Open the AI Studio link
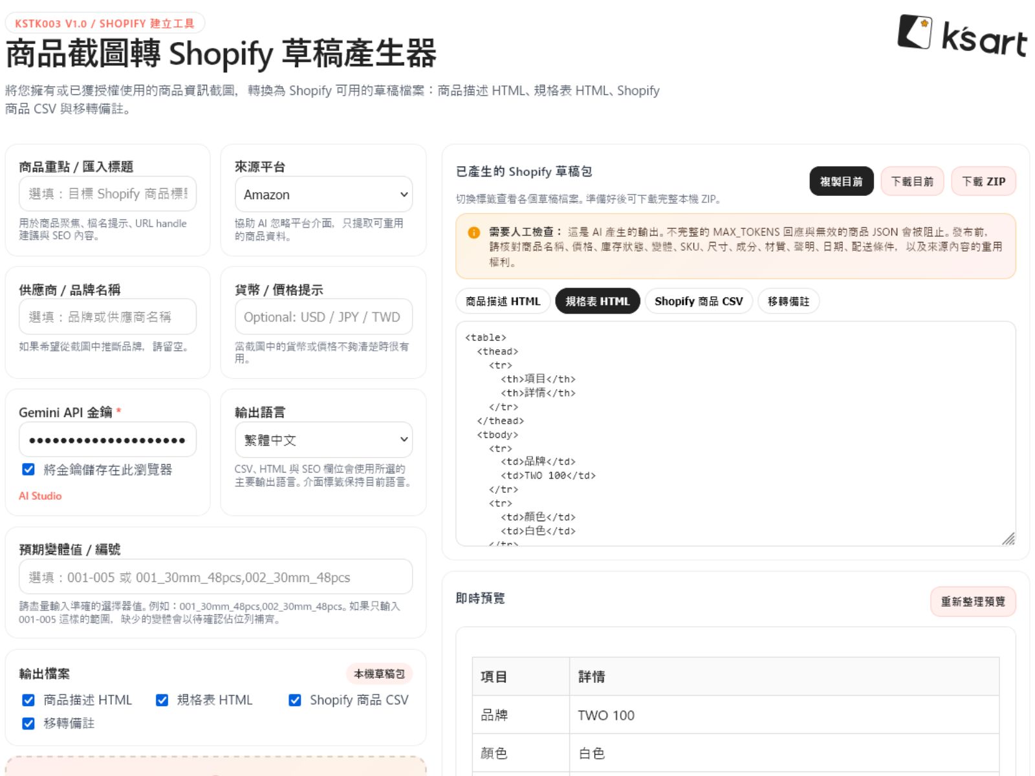 [x=40, y=496]
